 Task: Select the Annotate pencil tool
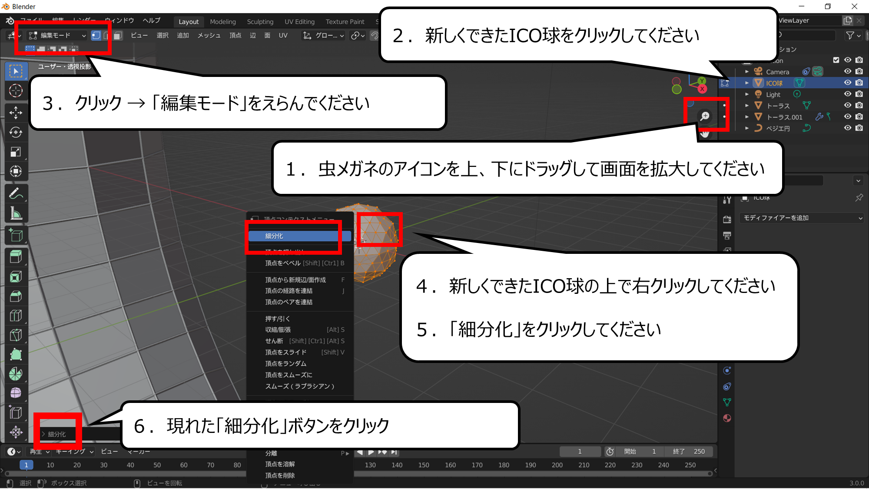coord(16,193)
